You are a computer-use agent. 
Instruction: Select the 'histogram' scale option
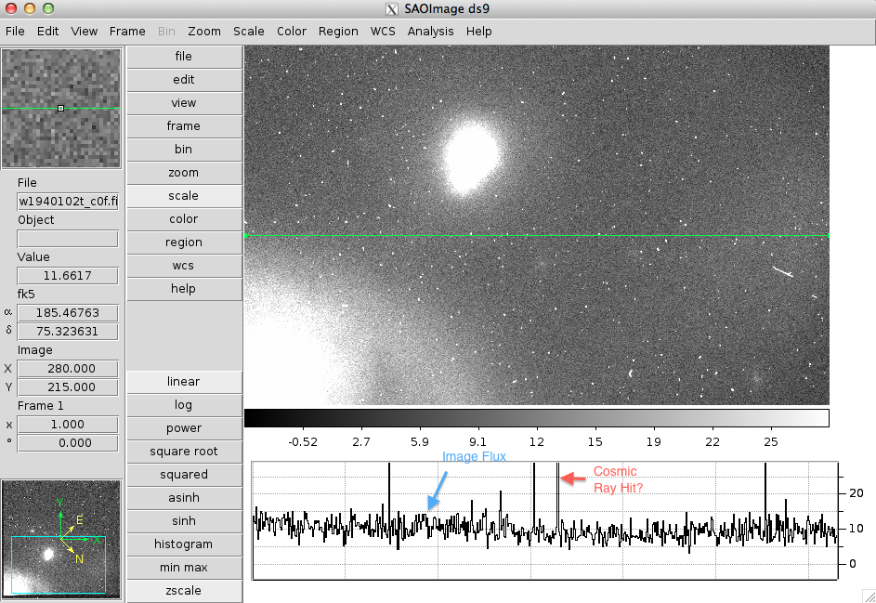coord(184,544)
